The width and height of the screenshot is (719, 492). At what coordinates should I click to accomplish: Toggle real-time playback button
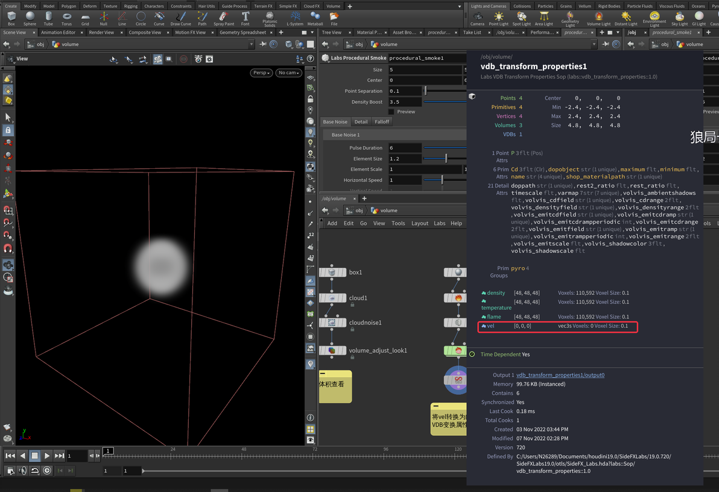pyautogui.click(x=47, y=470)
